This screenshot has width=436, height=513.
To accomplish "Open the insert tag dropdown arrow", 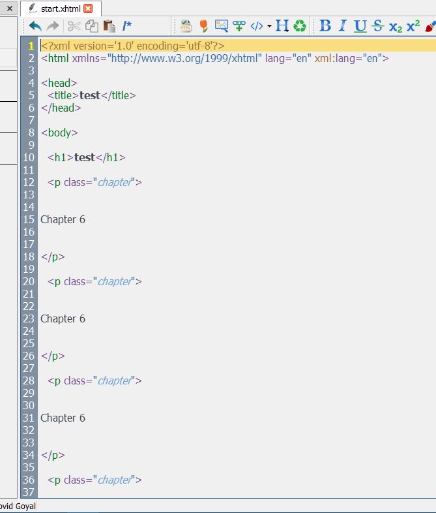I will [x=269, y=26].
